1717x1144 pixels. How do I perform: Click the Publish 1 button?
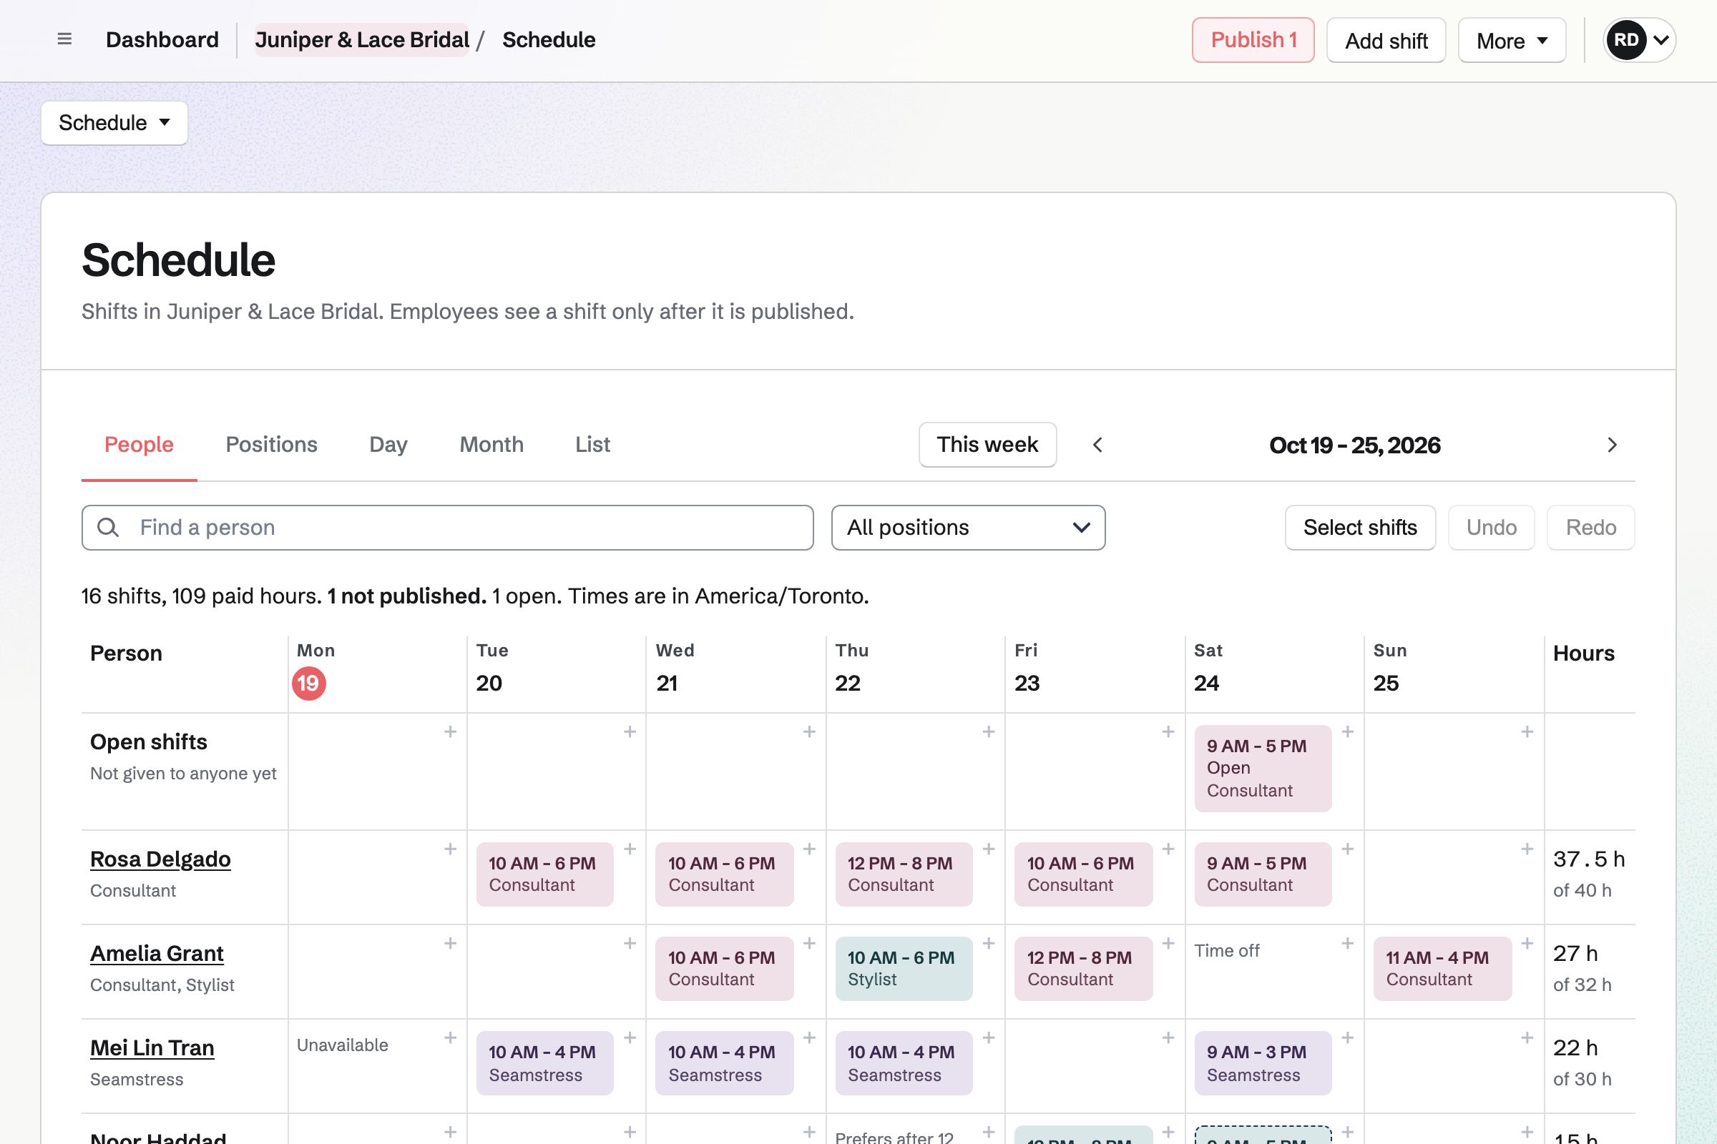[x=1253, y=40]
